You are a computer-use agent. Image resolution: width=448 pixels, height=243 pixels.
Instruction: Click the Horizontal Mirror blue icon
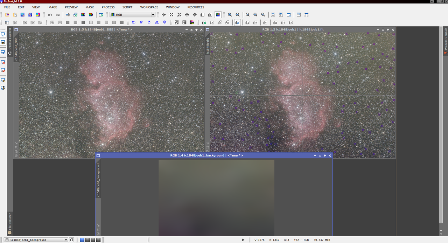coord(157,22)
